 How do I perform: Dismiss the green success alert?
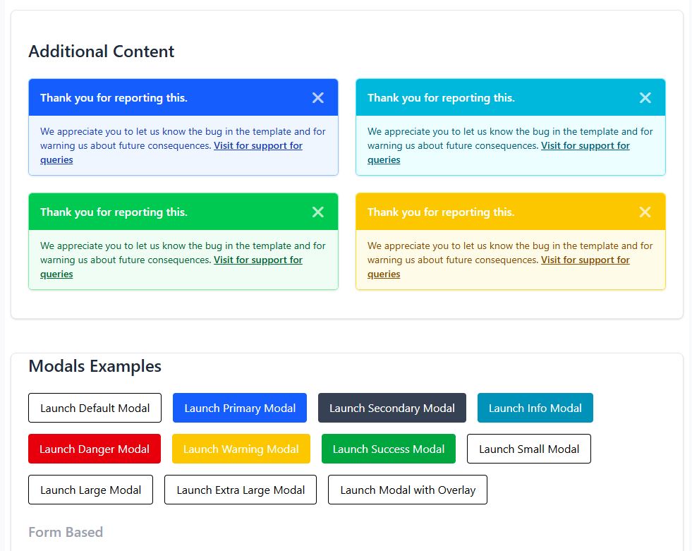[x=318, y=212]
